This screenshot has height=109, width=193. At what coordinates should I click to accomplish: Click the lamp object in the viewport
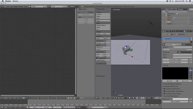[x=151, y=23]
